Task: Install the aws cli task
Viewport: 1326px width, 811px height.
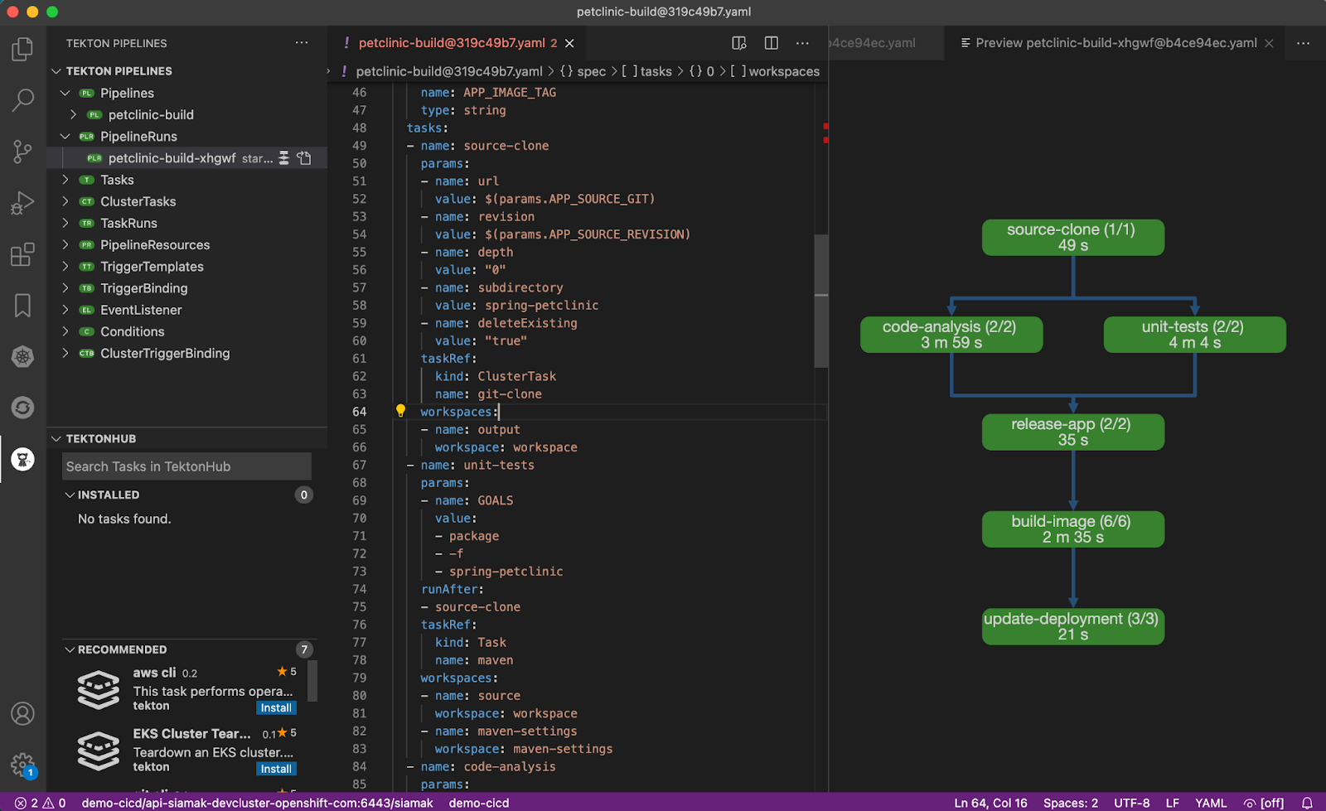Action: (x=276, y=707)
